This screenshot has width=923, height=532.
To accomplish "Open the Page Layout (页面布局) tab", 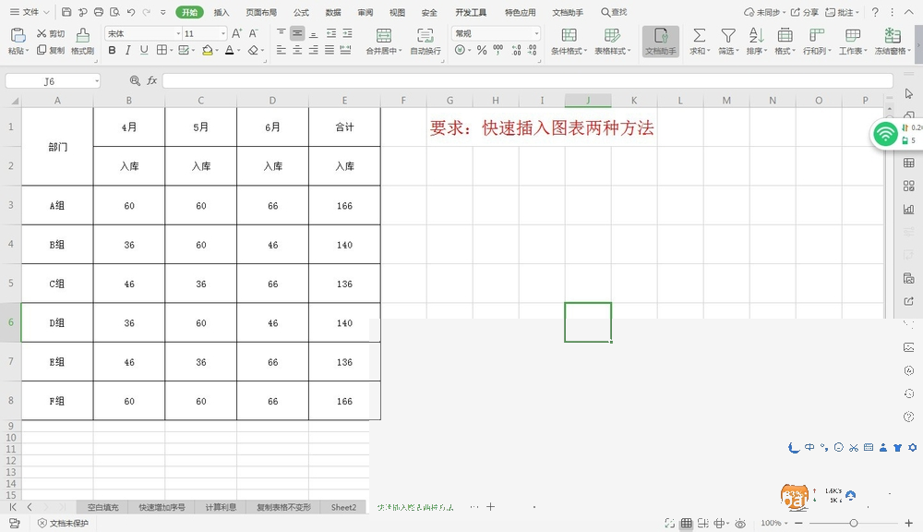I will coord(261,12).
